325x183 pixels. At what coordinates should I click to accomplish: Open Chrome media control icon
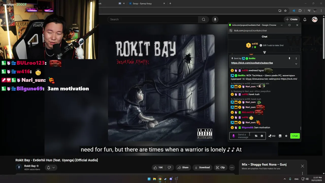(309, 11)
